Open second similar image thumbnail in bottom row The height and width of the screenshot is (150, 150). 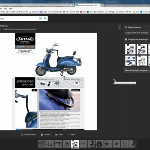pos(142,61)
